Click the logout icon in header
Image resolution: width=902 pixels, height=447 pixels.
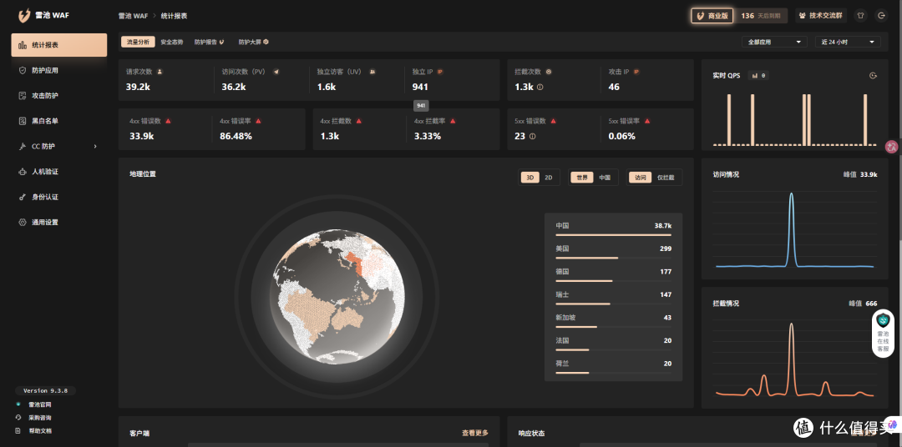pyautogui.click(x=881, y=16)
